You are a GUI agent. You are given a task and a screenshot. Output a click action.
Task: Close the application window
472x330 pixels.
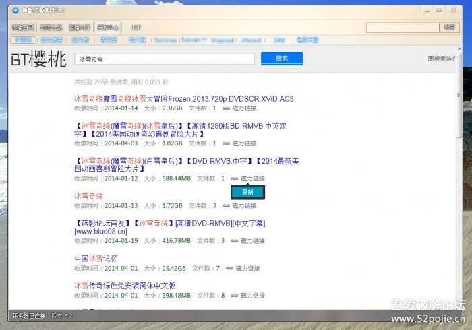click(453, 10)
